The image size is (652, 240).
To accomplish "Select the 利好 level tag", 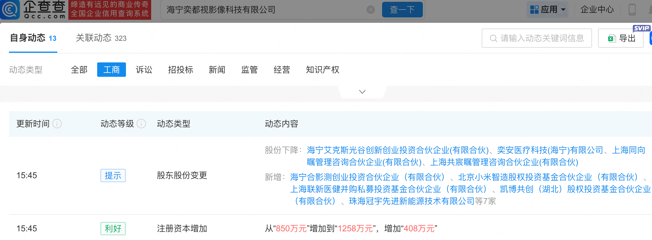I will pos(113,229).
